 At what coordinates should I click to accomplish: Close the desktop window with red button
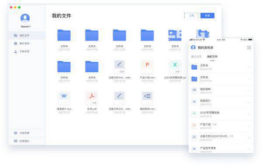point(11,7)
